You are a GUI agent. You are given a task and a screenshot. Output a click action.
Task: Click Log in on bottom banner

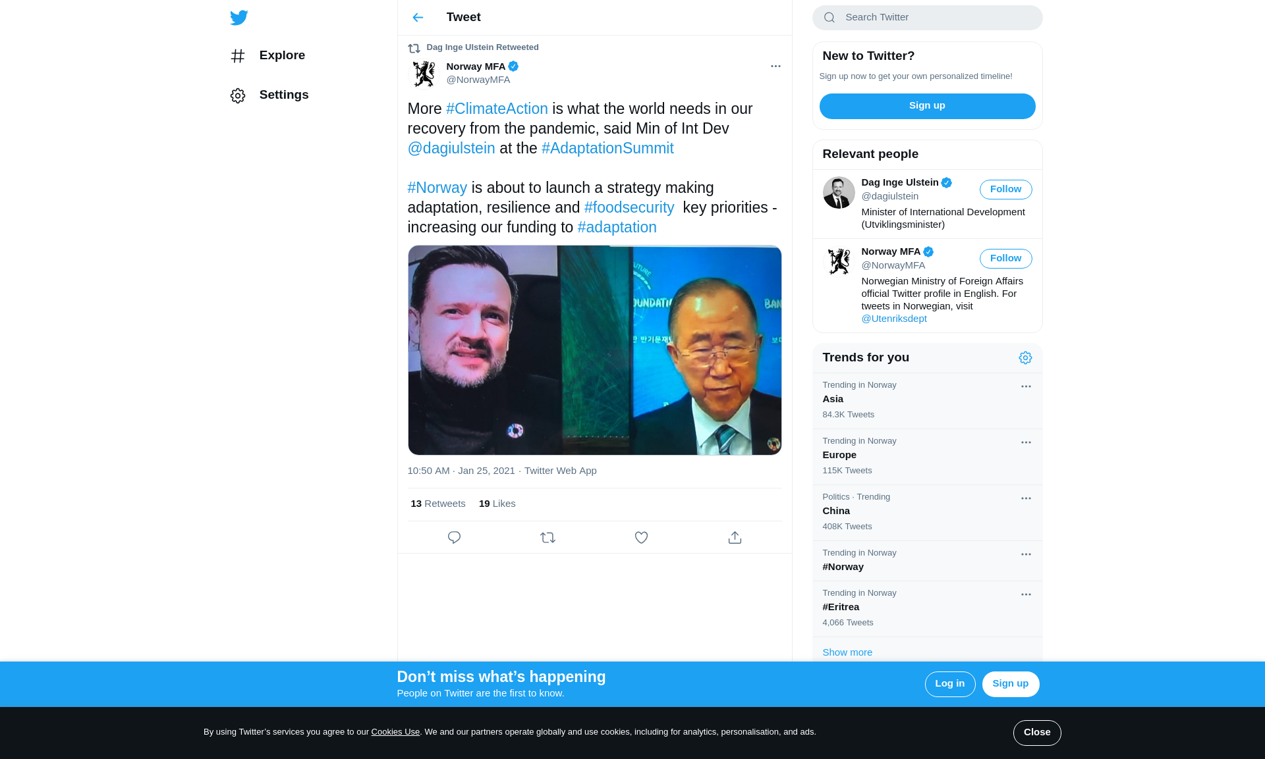click(949, 684)
